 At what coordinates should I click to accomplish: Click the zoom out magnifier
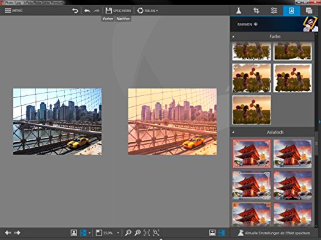point(128,232)
